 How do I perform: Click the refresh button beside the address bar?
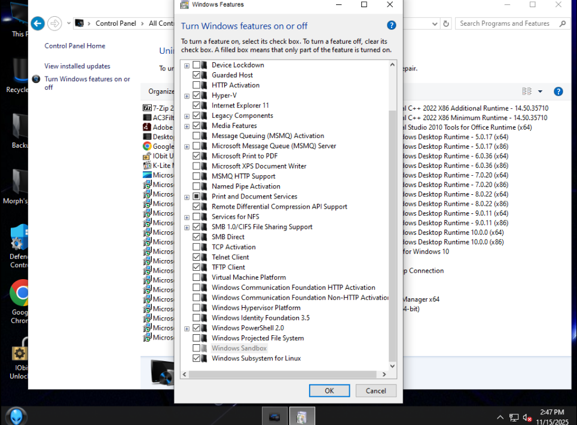click(x=445, y=24)
